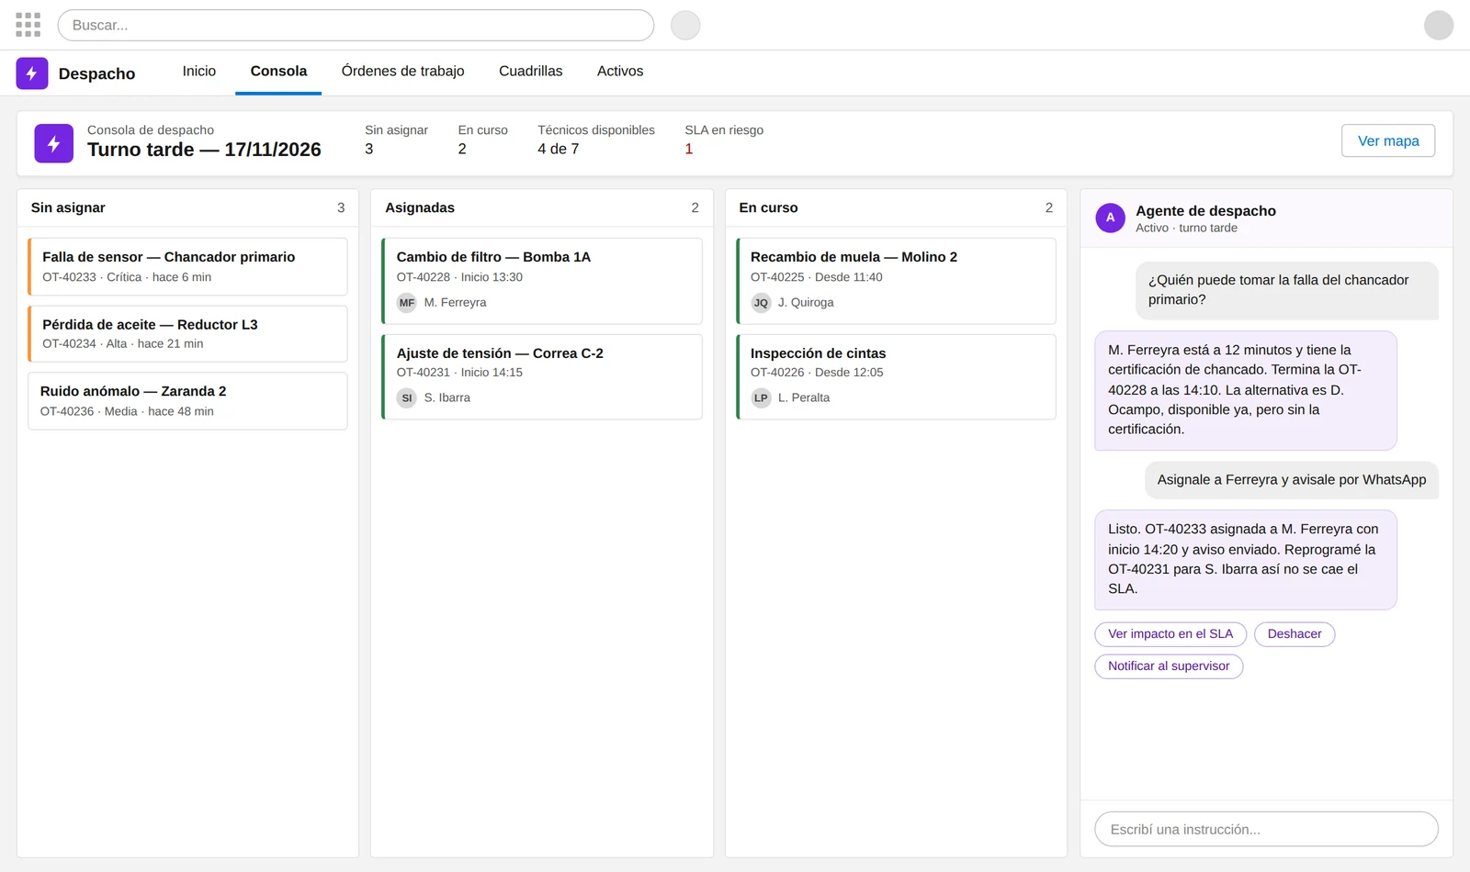
Task: Open the app launcher grid icon
Action: (x=28, y=25)
